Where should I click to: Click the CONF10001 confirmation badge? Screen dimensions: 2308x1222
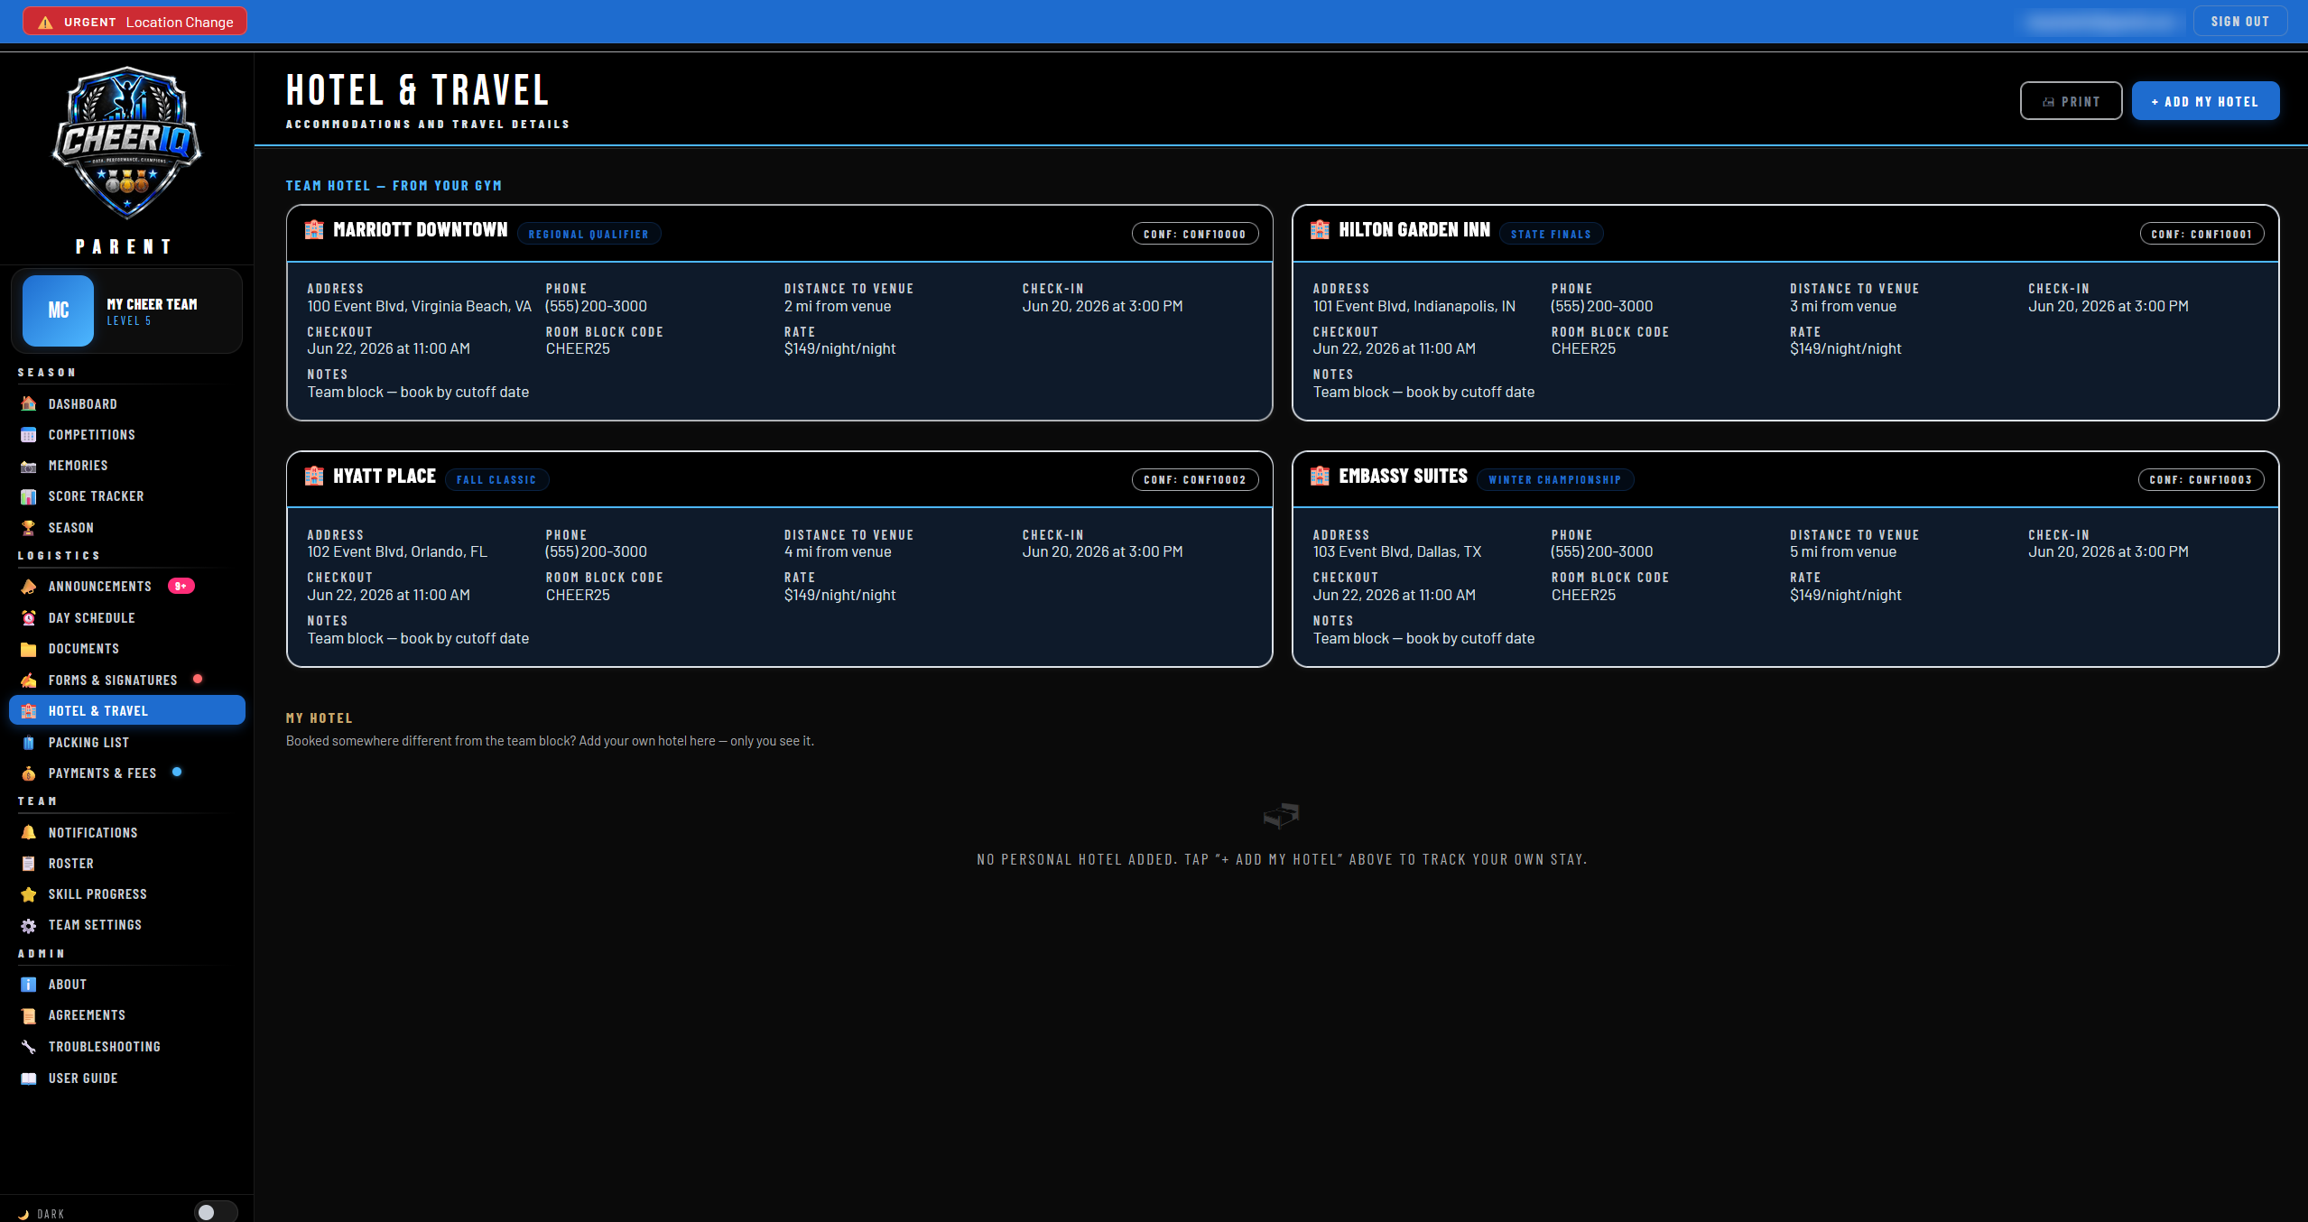point(2201,234)
